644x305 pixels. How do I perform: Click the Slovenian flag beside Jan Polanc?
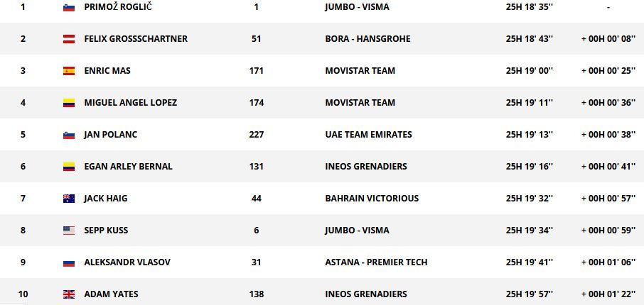click(x=68, y=135)
